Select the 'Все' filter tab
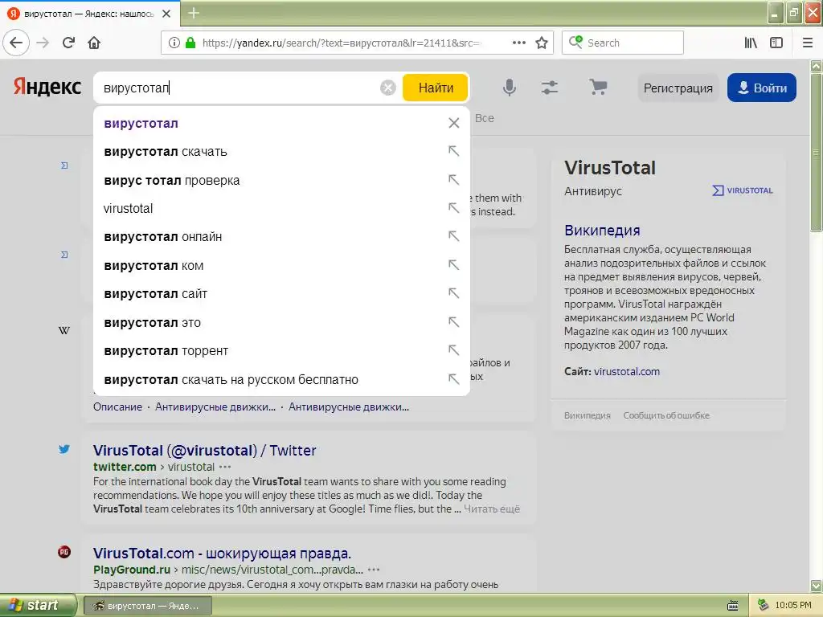The width and height of the screenshot is (823, 617). pos(485,119)
